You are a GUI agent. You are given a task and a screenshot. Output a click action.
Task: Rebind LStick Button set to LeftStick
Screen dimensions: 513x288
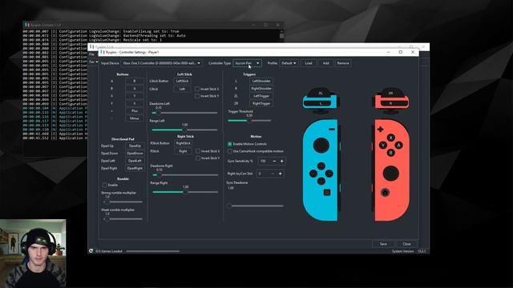[x=182, y=81]
